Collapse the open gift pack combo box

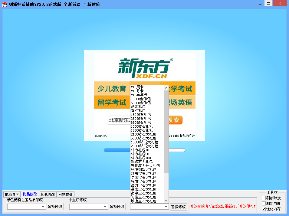(x=166, y=207)
